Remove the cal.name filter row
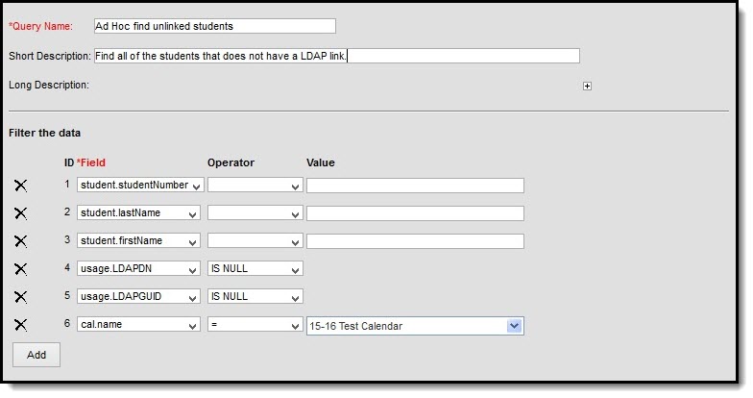Screen dimensions: 753x398 point(20,325)
